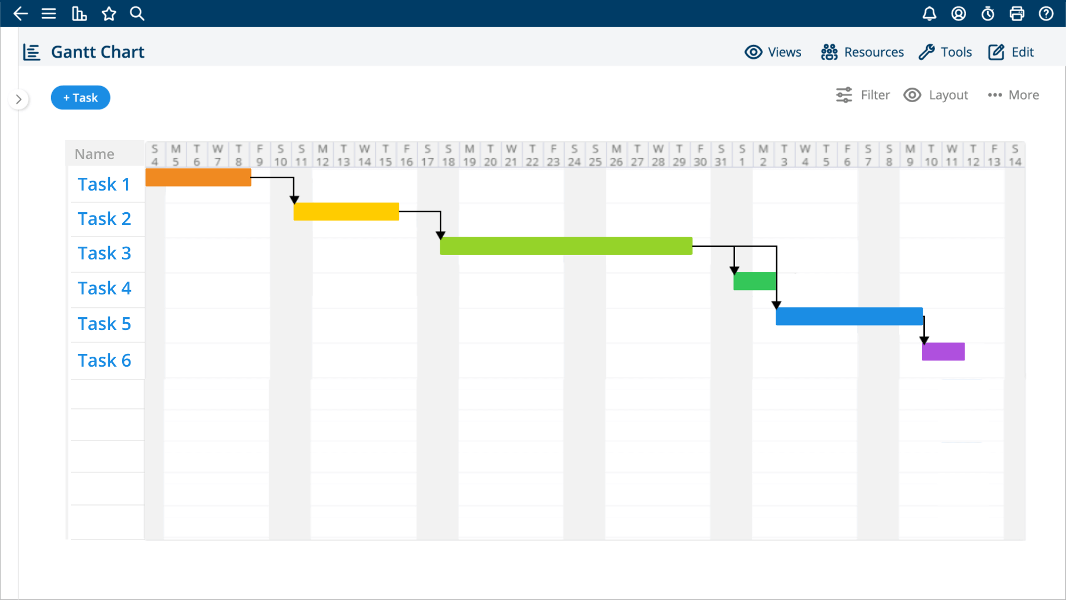Add a new task with + Task
This screenshot has width=1066, height=600.
(81, 98)
